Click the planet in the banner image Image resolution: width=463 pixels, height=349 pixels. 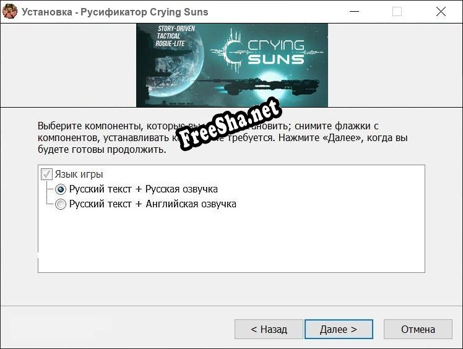(x=173, y=66)
